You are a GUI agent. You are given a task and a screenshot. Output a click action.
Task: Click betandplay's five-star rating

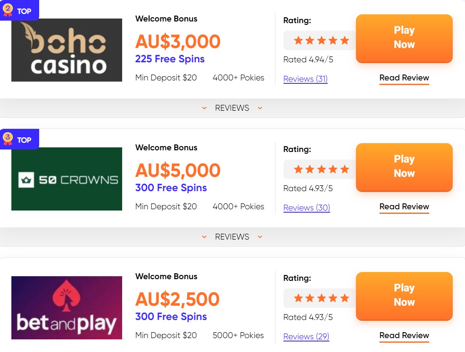(321, 298)
